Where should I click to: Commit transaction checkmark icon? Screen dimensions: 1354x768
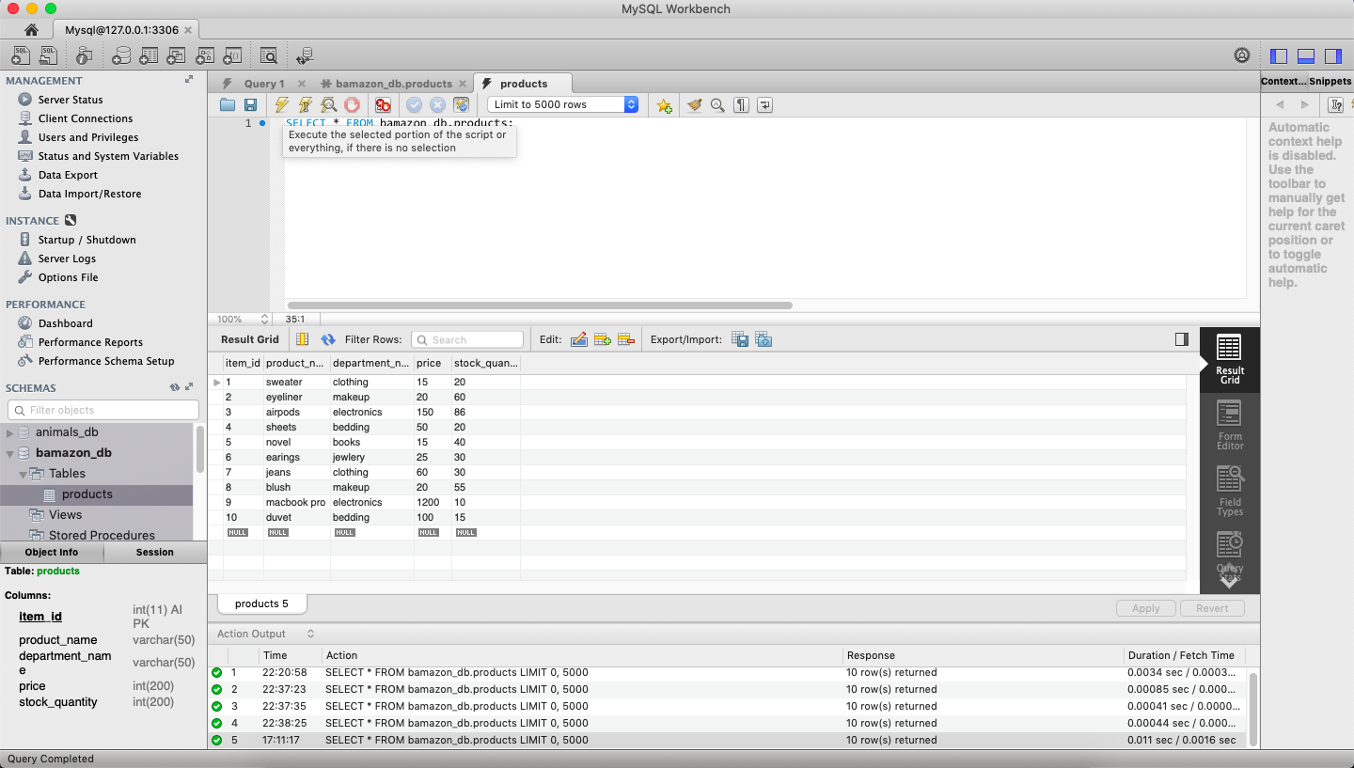(x=414, y=105)
